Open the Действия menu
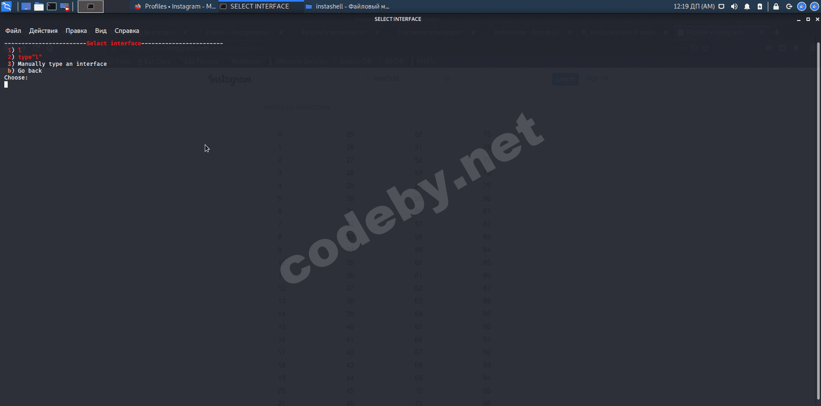The width and height of the screenshot is (821, 406). click(x=43, y=31)
